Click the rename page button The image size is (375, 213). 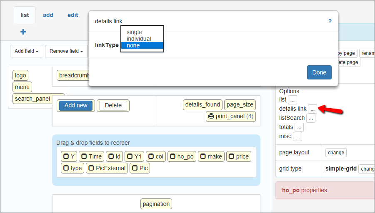pyautogui.click(x=367, y=53)
